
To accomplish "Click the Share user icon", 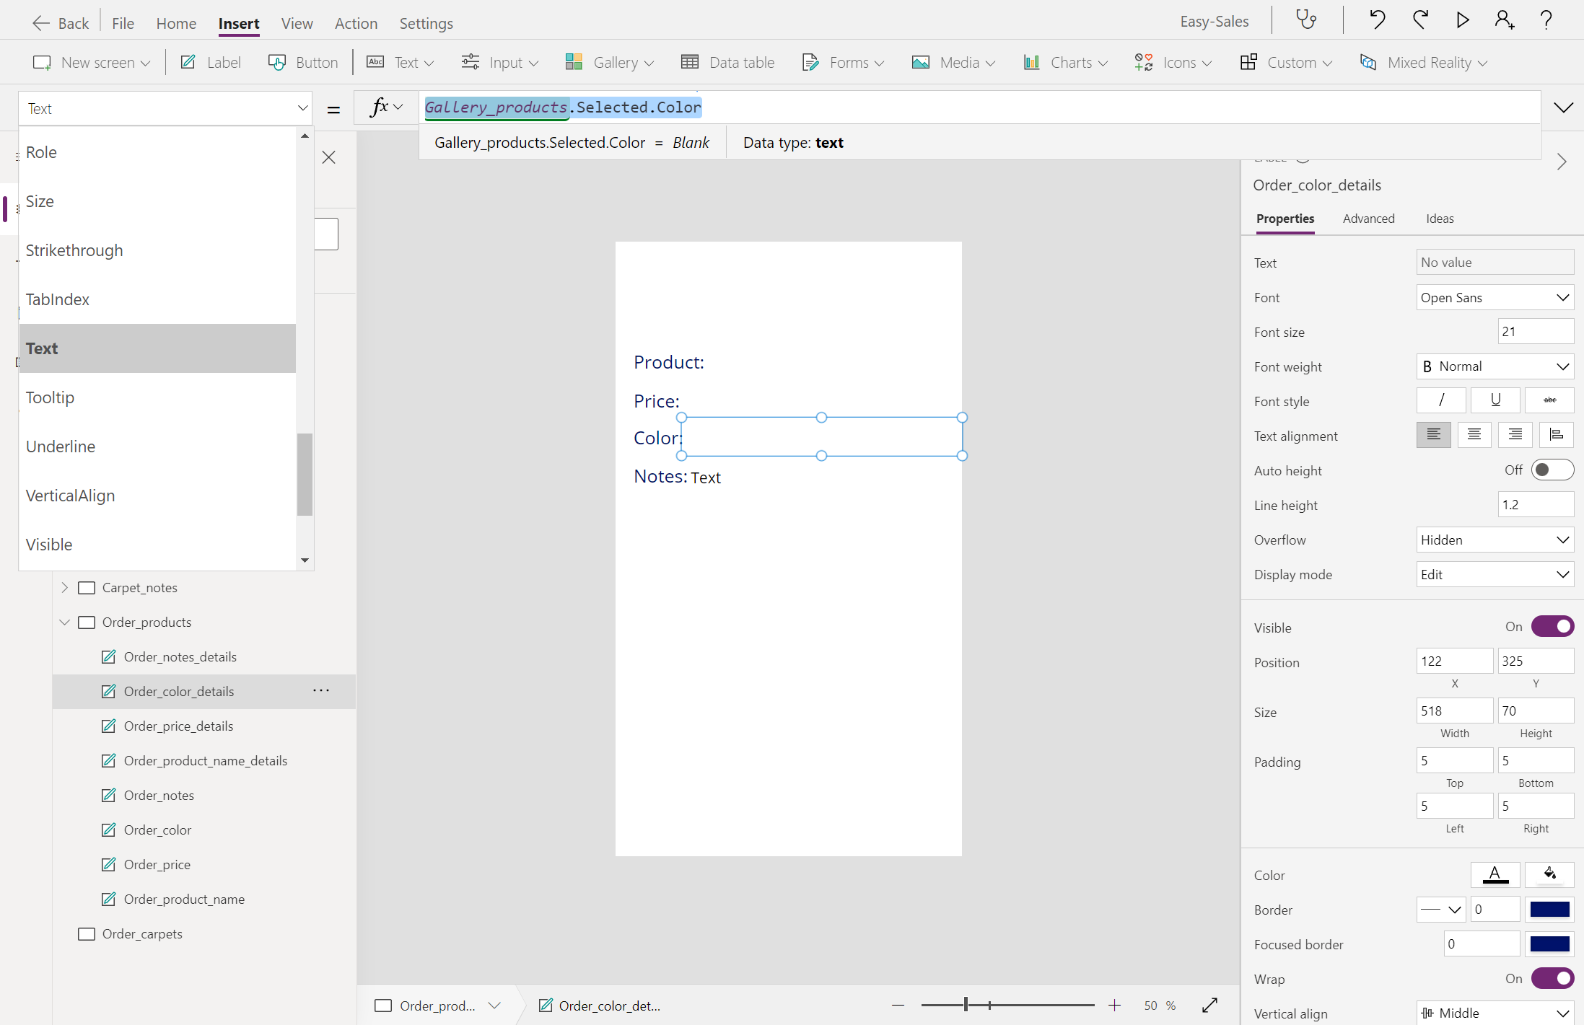I will [1504, 20].
